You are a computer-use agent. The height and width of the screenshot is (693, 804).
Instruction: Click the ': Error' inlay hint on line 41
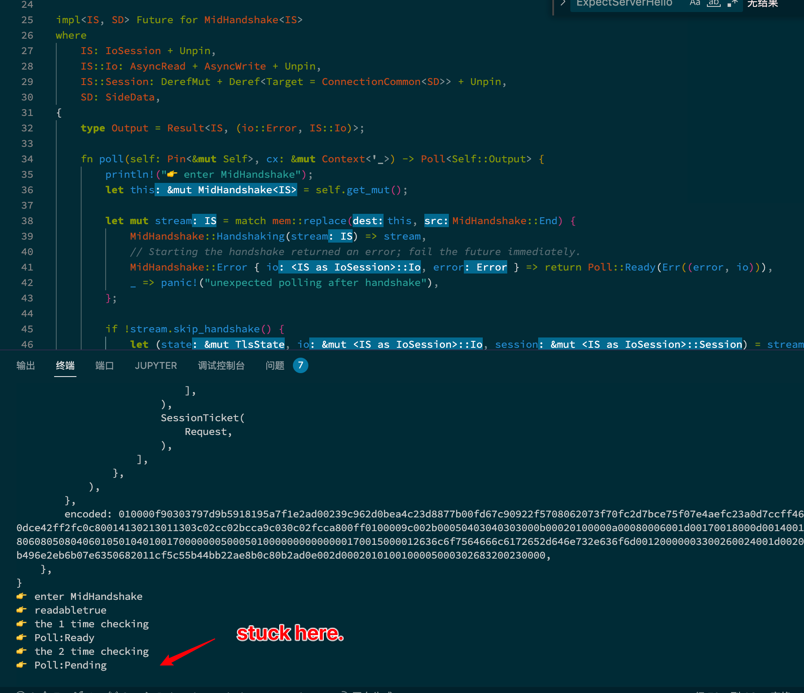click(x=486, y=267)
